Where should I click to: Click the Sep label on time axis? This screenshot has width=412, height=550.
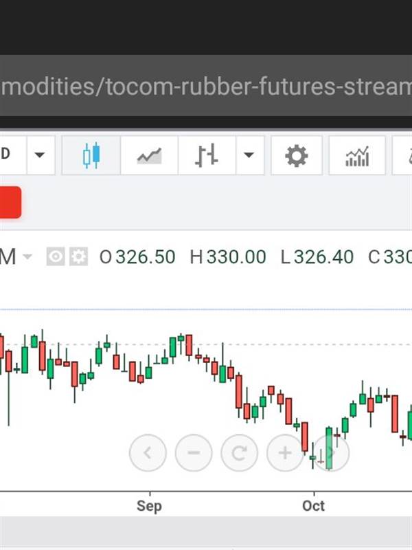coord(149,506)
